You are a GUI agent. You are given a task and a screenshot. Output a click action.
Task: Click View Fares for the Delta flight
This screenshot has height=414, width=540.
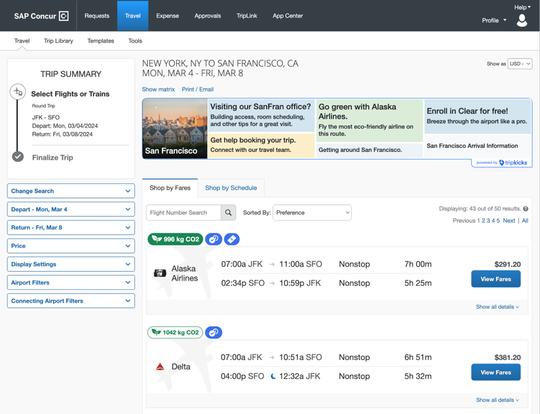pyautogui.click(x=495, y=372)
